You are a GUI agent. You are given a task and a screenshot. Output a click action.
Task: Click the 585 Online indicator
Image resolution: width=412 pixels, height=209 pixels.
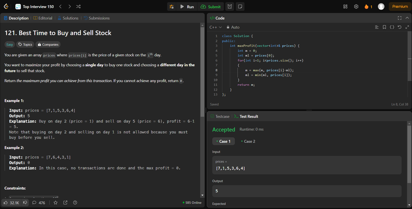coord(192,203)
